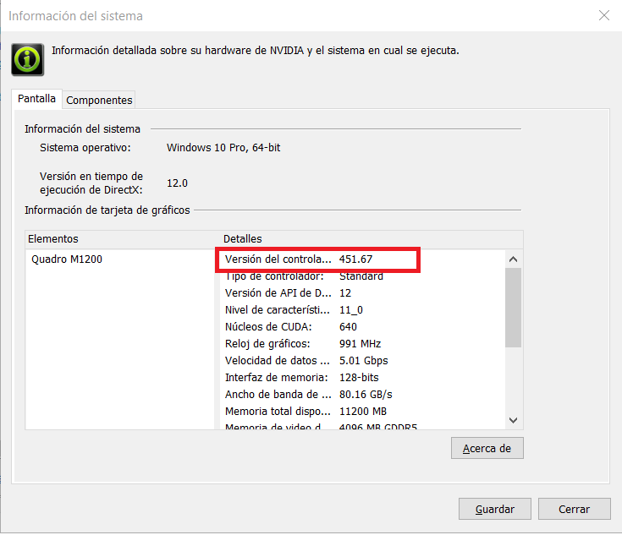
Task: Select the Memoria total dispo... row
Action: pos(362,412)
